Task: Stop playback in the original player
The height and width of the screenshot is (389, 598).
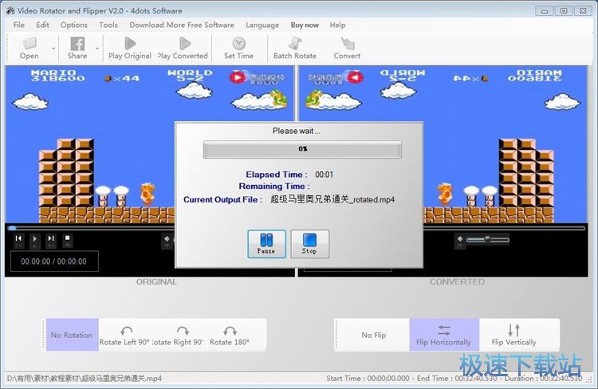Action: tap(67, 238)
